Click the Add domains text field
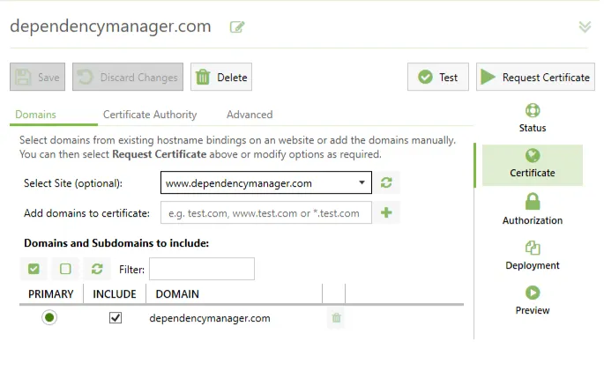Screen dimensions: 604x378 266,212
